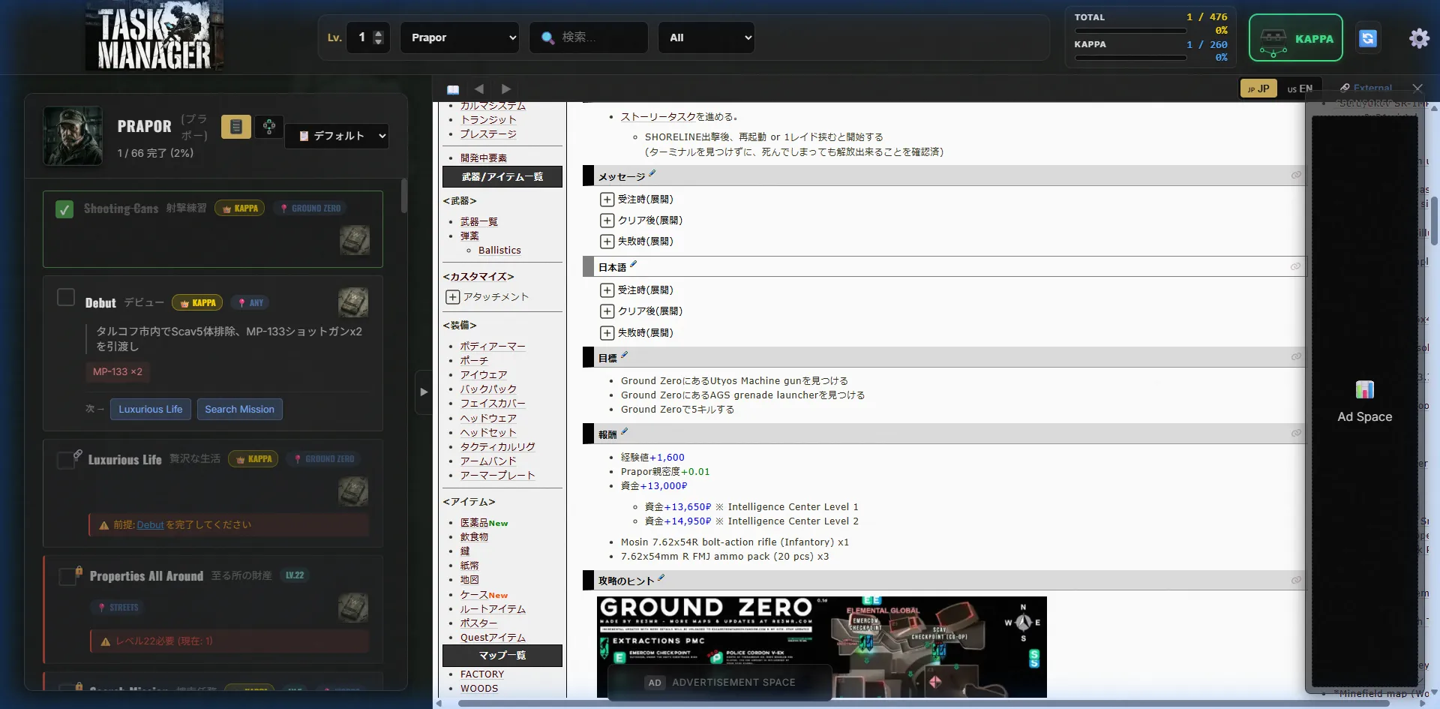
Task: Click link anchor icon on 報酬 row
Action: (x=1296, y=433)
